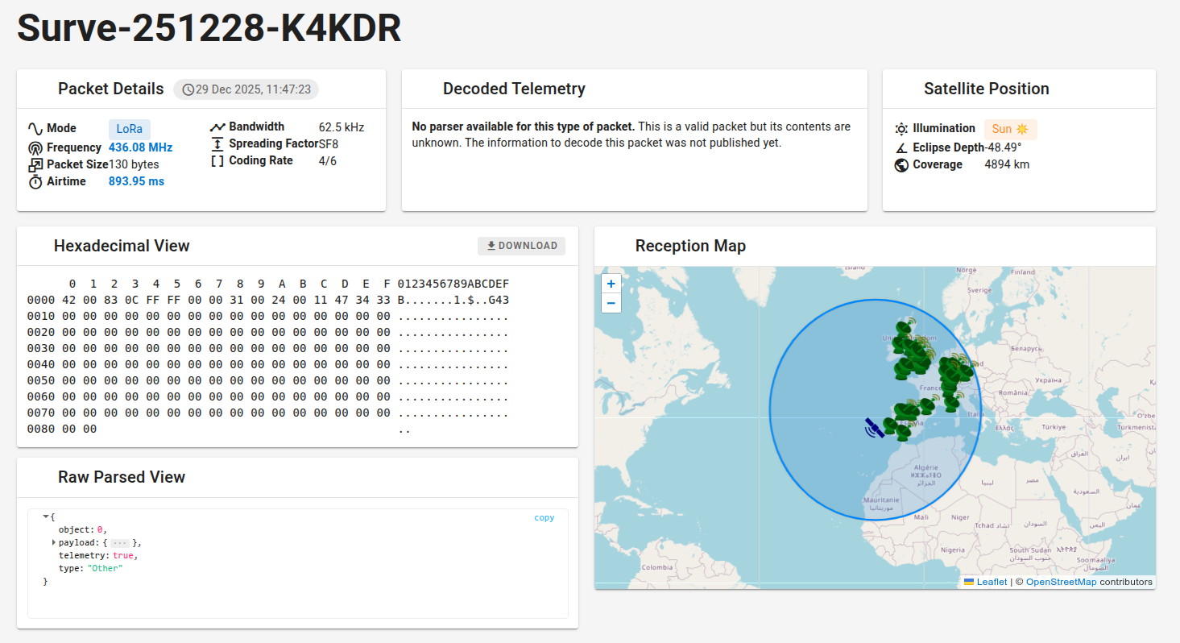Click the Eclipse Depth angle icon
The width and height of the screenshot is (1180, 643).
pyautogui.click(x=901, y=148)
